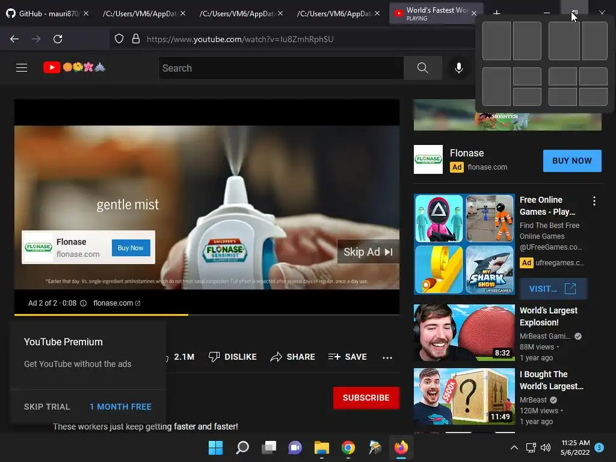Open a new browser tab

click(496, 13)
